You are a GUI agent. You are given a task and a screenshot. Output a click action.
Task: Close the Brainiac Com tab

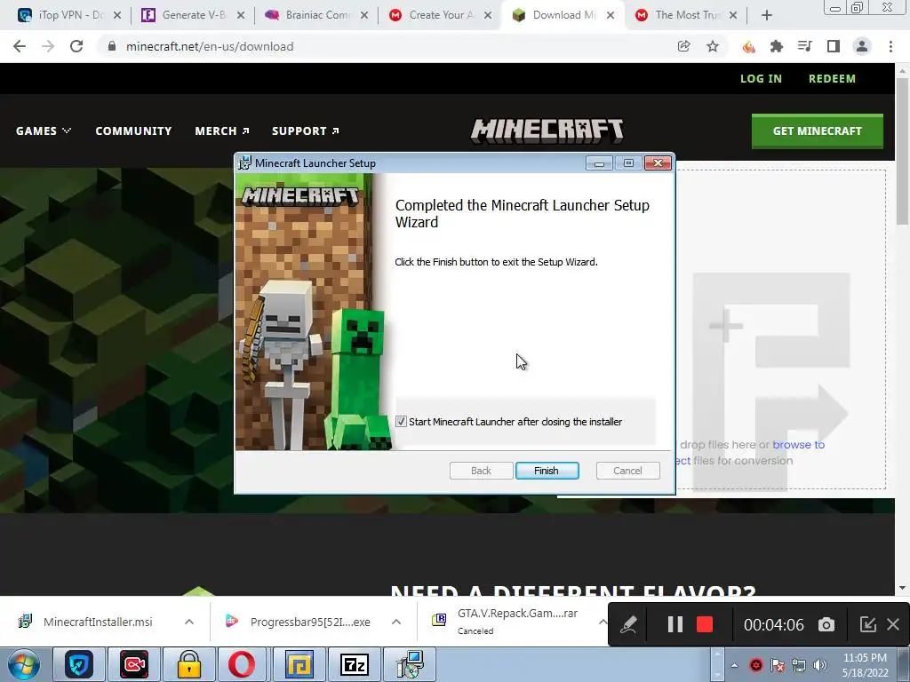pyautogui.click(x=363, y=16)
